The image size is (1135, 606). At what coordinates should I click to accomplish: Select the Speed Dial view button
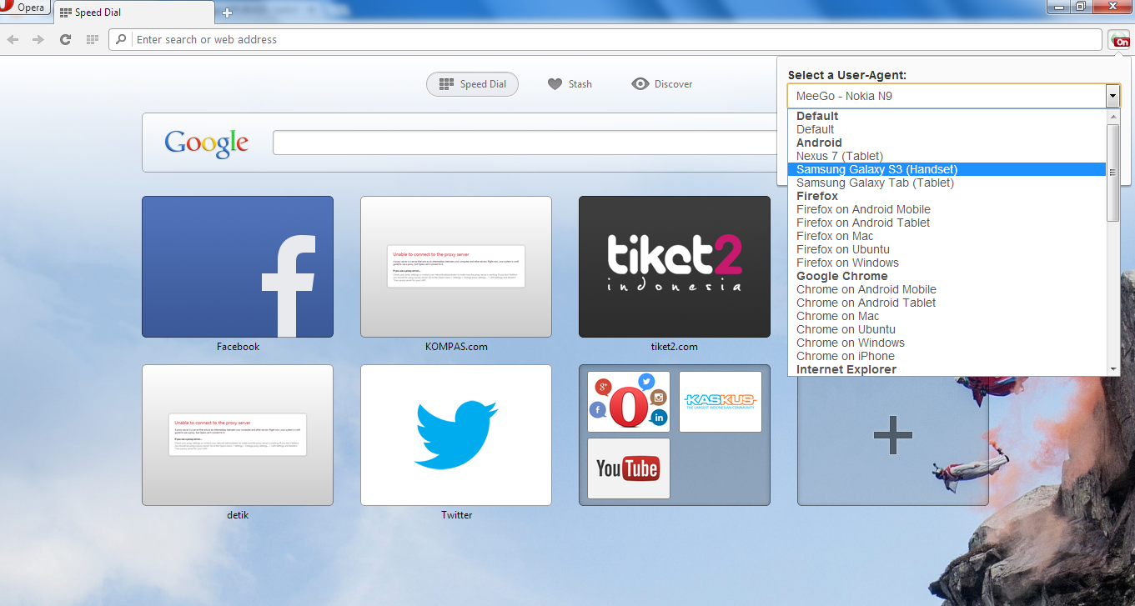(x=472, y=84)
